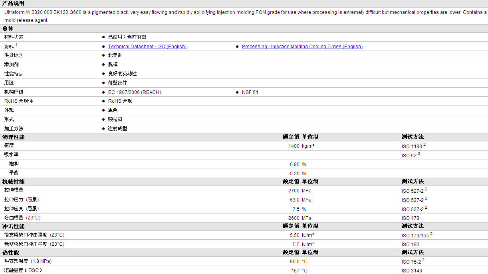Click the 拉伸应变 (屈服) property label

click(x=22, y=208)
